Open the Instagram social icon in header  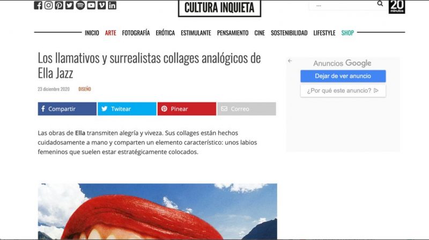click(48, 5)
